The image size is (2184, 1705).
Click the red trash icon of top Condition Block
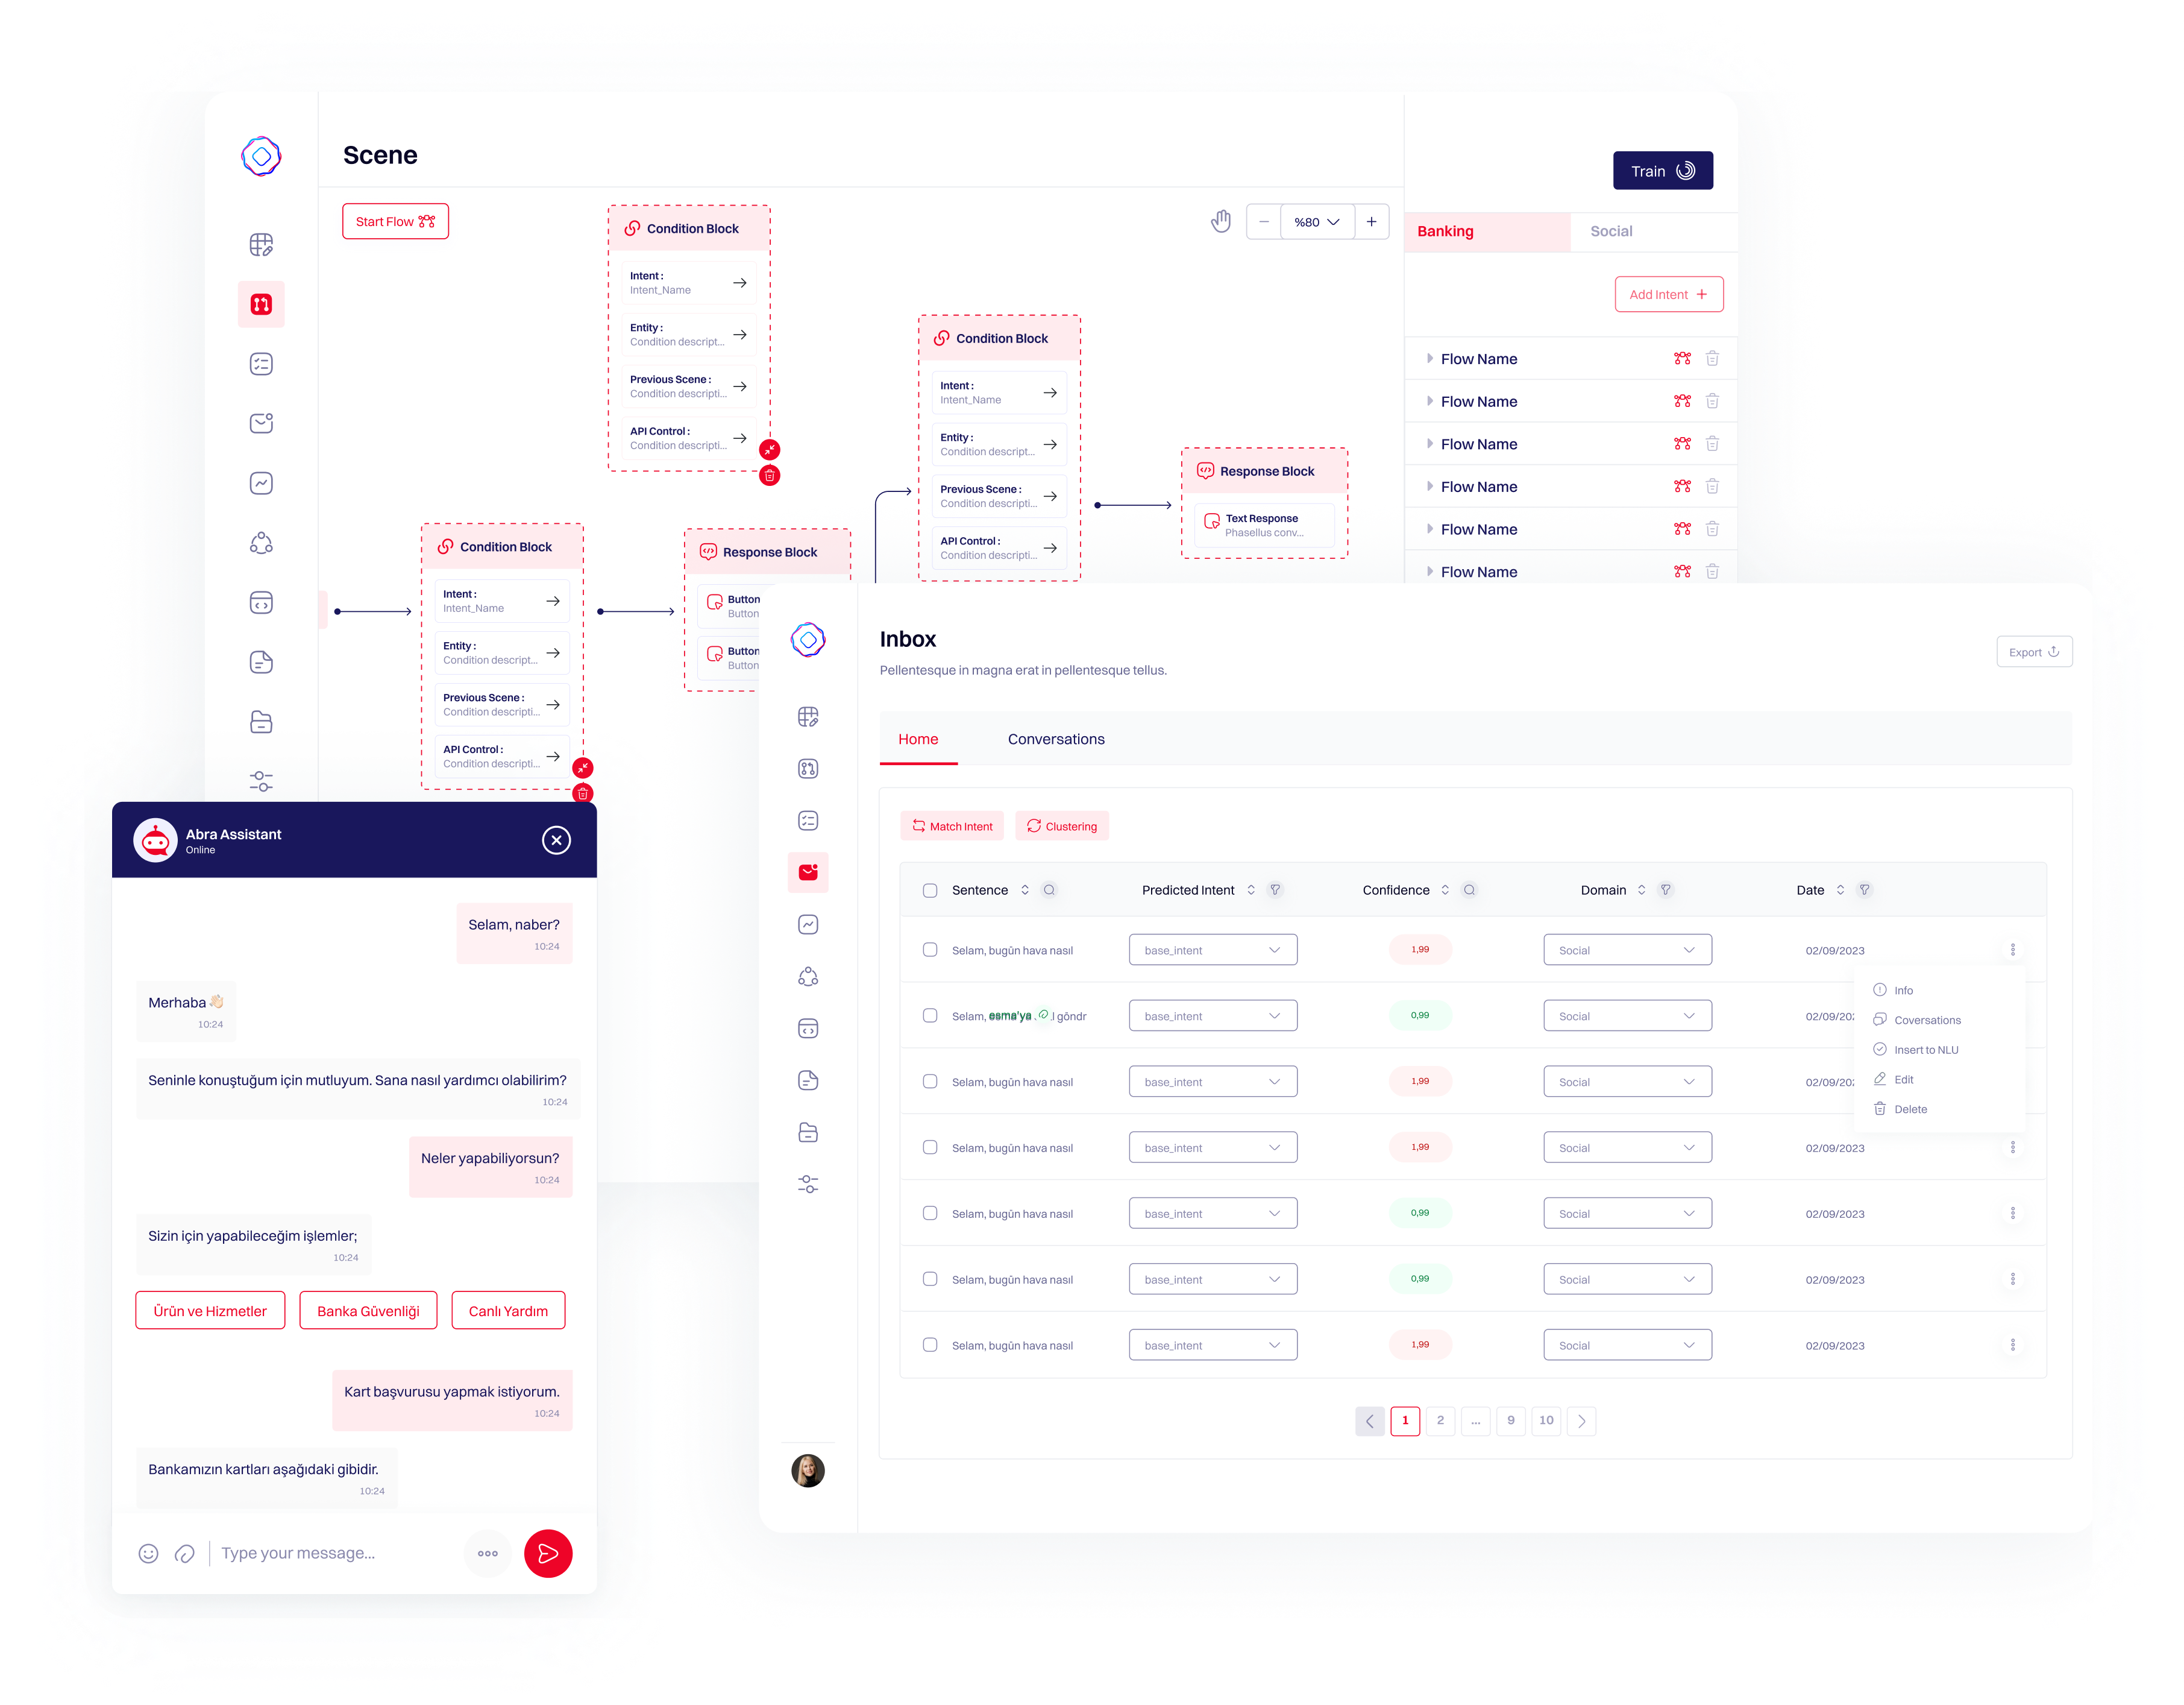point(769,475)
